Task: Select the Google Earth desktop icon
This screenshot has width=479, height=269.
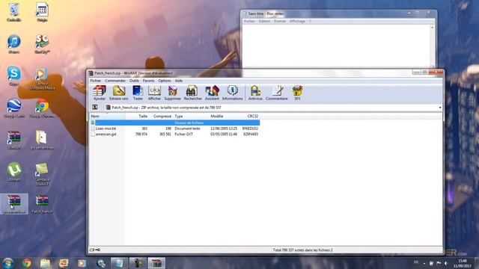Action: [14, 108]
